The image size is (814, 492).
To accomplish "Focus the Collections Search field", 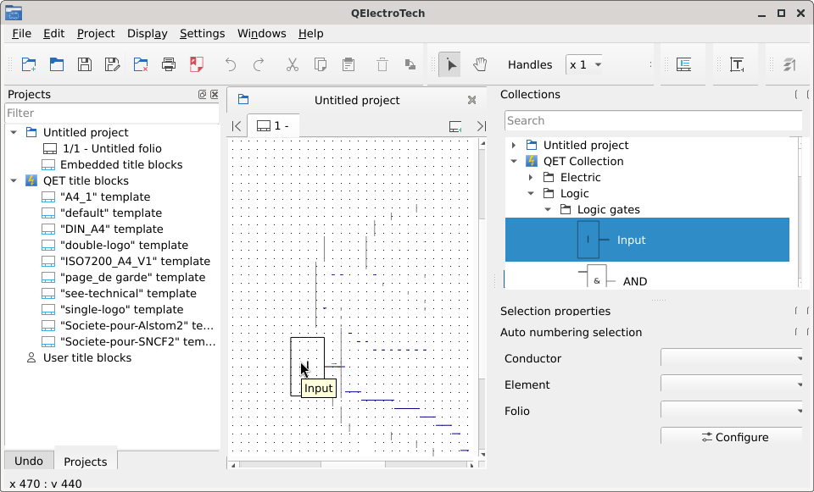I will pyautogui.click(x=653, y=121).
